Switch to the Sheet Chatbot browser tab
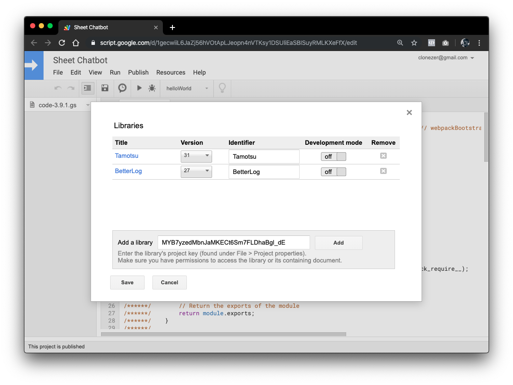The height and width of the screenshot is (385, 513). point(110,27)
